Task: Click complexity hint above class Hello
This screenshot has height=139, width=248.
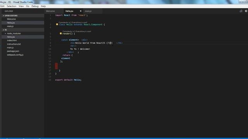Action: pos(73,22)
